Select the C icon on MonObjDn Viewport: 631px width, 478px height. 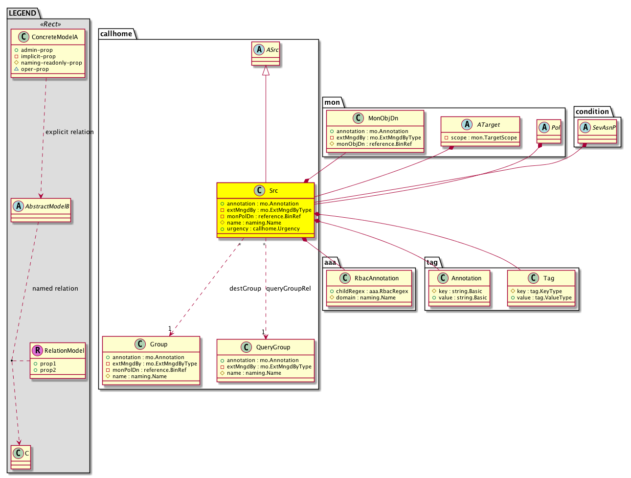358,118
